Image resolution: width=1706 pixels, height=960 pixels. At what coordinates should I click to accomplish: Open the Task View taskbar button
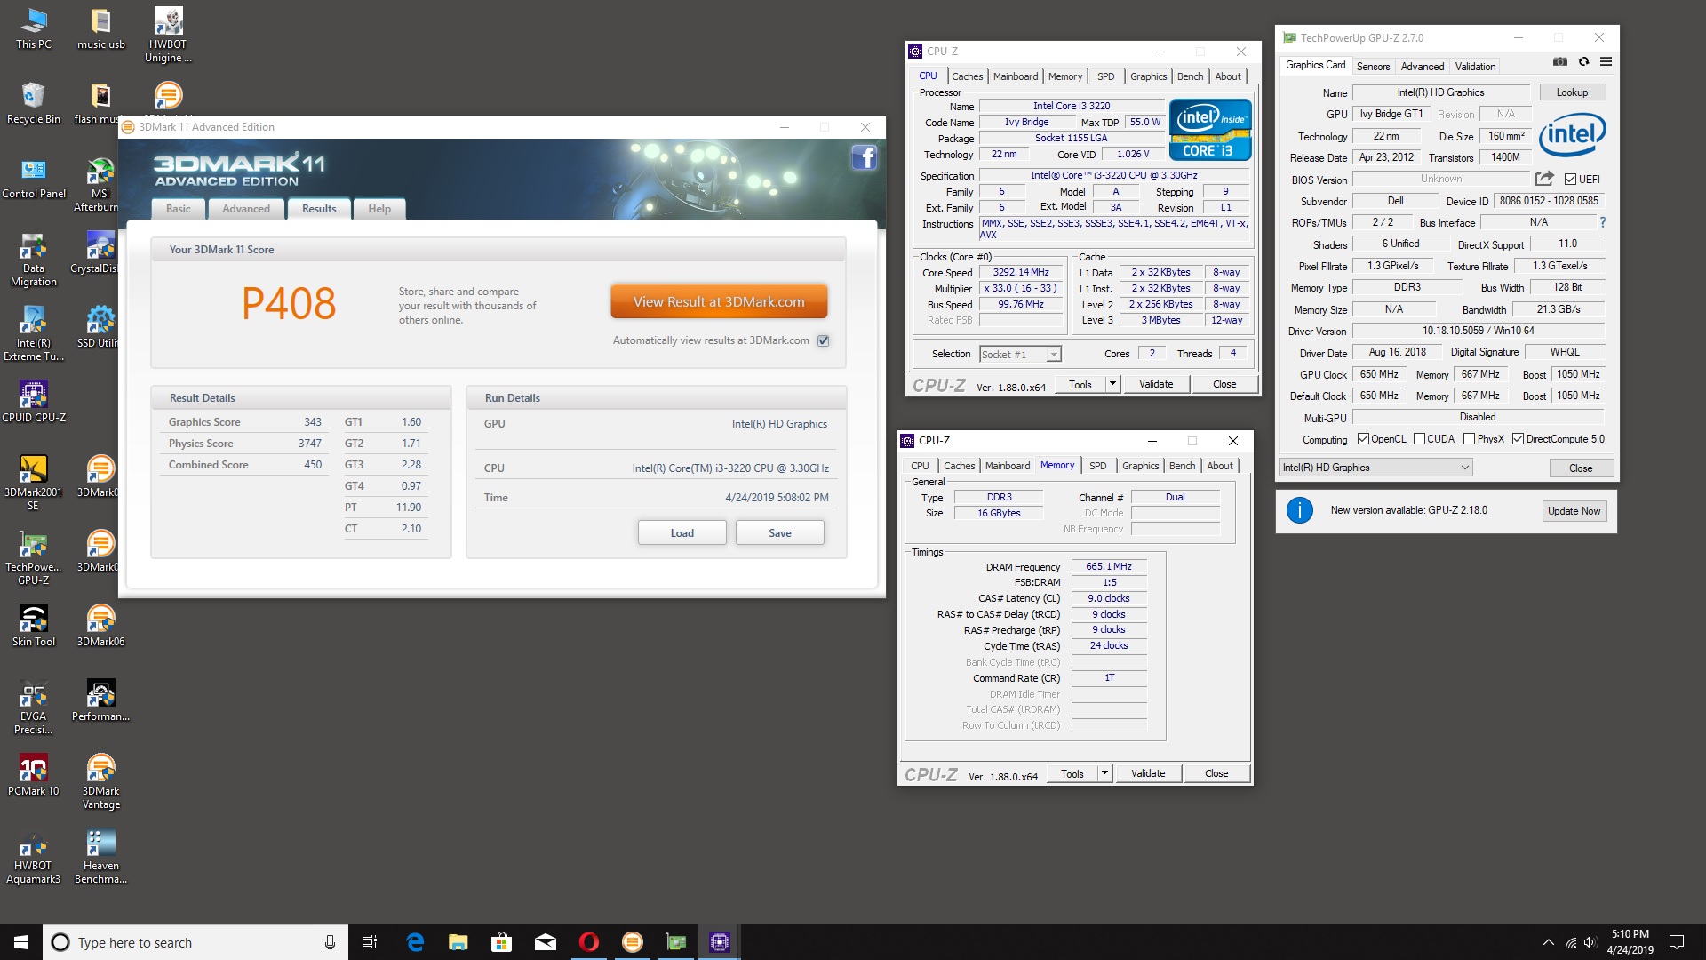[x=370, y=942]
